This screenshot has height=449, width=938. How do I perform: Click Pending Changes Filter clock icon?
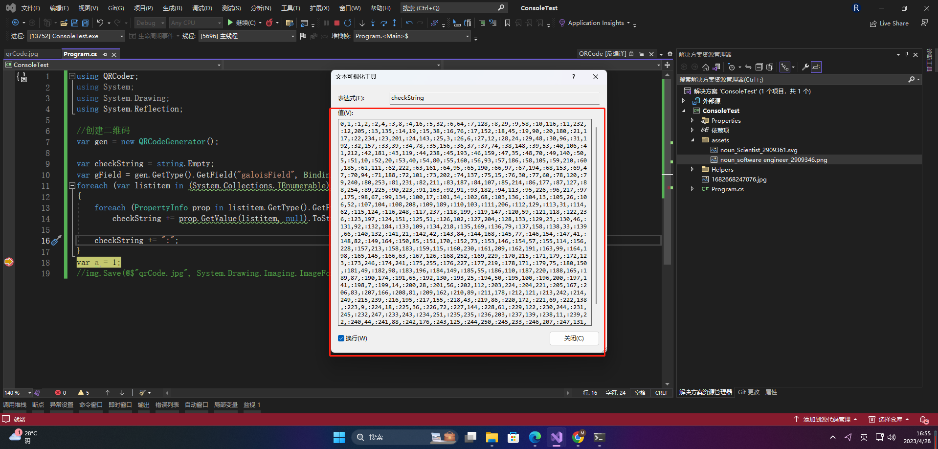732,67
